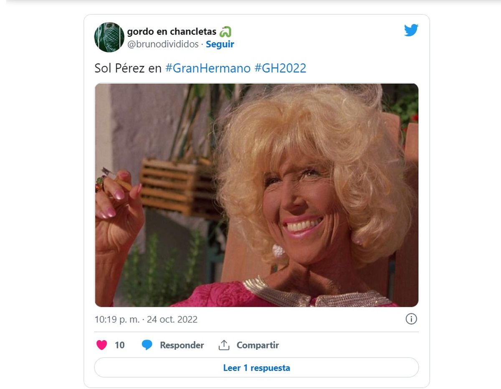501x389 pixels.
Task: Click Leer 1 respuesta button
Action: point(256,368)
